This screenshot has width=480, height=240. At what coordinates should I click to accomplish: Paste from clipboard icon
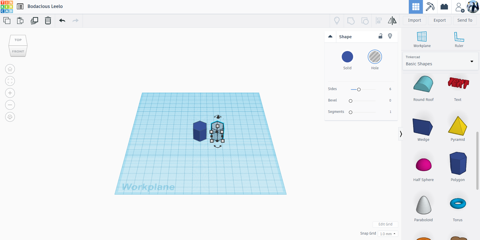20,21
